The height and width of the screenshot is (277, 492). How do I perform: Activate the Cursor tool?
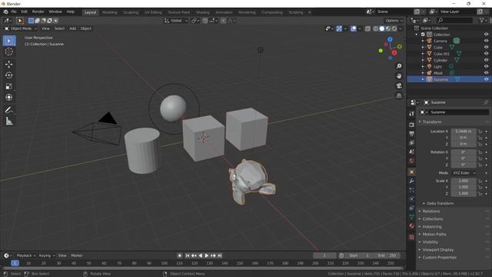coord(9,52)
